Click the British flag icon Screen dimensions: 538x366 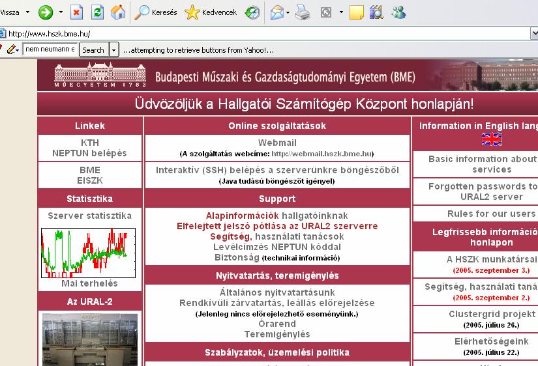[492, 139]
